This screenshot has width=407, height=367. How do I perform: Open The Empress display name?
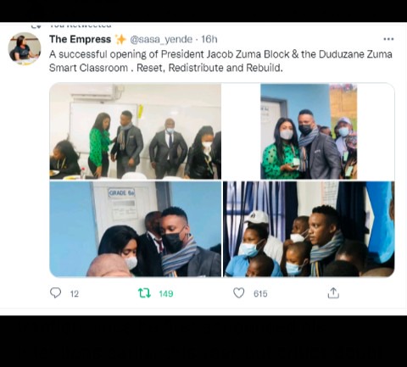coord(80,39)
